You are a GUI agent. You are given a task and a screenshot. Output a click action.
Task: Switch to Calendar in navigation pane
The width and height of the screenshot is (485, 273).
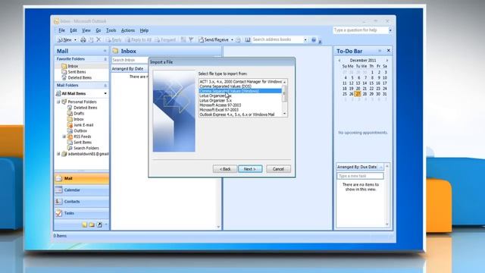pyautogui.click(x=82, y=190)
